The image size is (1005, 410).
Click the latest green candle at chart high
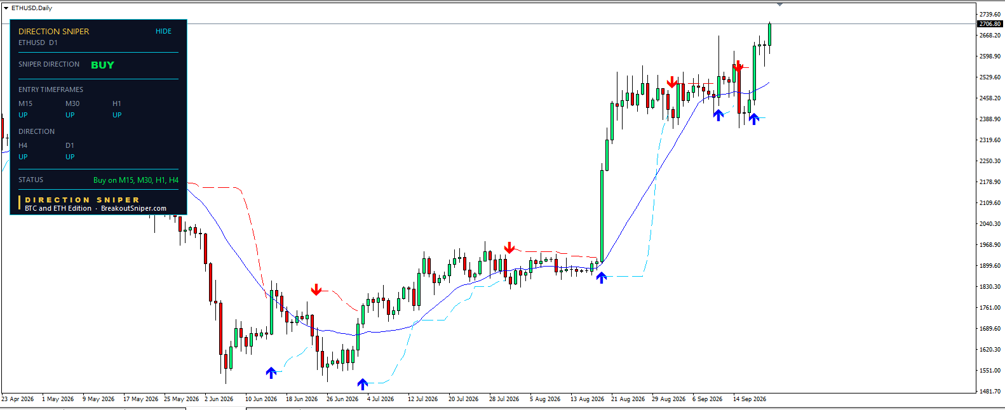tap(769, 34)
